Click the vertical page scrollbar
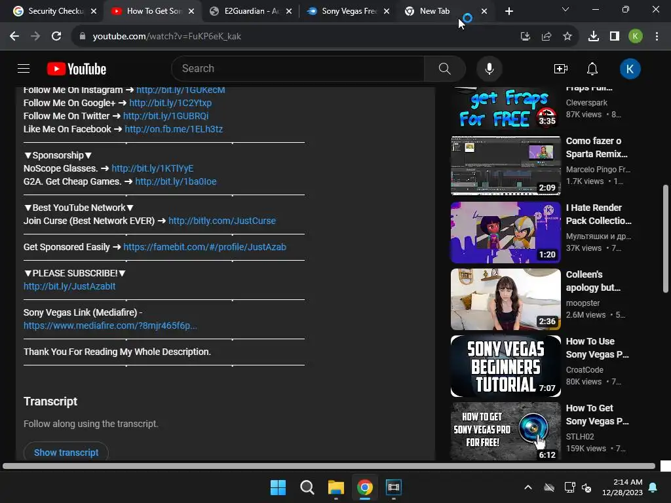 [666, 238]
